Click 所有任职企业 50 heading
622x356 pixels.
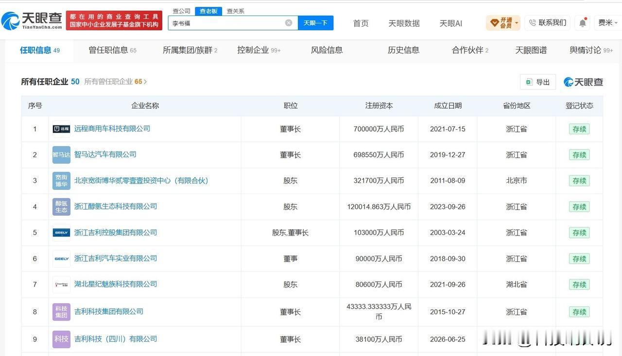(x=50, y=82)
